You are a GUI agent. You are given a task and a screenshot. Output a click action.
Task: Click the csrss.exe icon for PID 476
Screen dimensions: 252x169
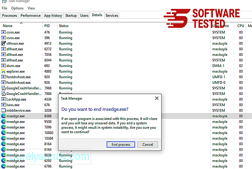click(3, 32)
